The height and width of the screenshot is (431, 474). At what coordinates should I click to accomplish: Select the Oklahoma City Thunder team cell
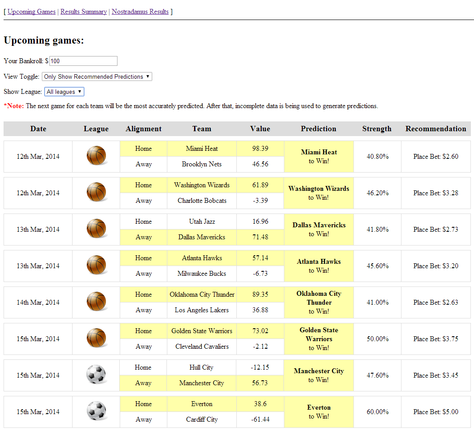coord(202,294)
